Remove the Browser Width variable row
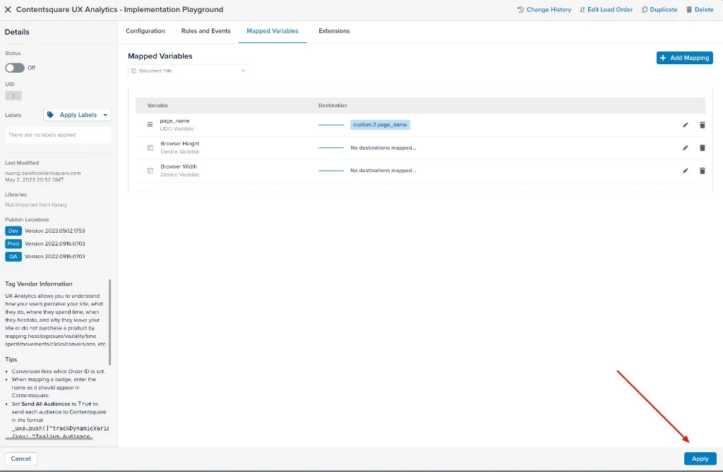723x472 pixels. pyautogui.click(x=702, y=171)
